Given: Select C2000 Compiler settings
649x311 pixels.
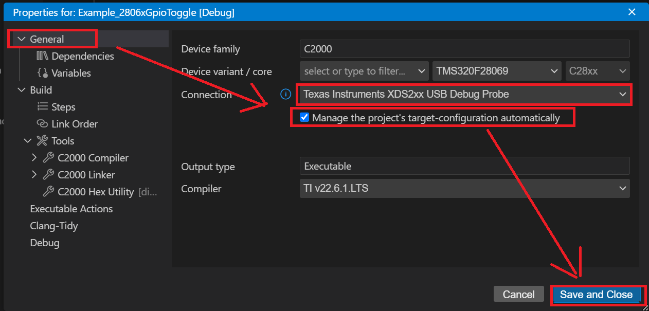Looking at the screenshot, I should pos(93,158).
